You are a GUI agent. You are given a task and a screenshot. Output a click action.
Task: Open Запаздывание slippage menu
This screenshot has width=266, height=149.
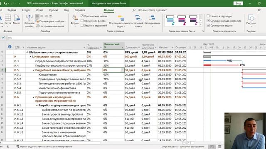pyautogui.click(x=152, y=21)
